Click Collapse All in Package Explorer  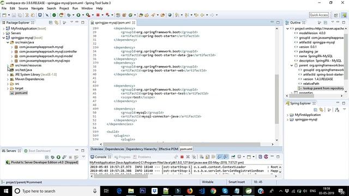pyautogui.click(x=51, y=23)
